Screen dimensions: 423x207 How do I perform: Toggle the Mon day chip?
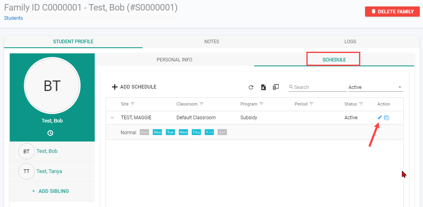tap(157, 132)
